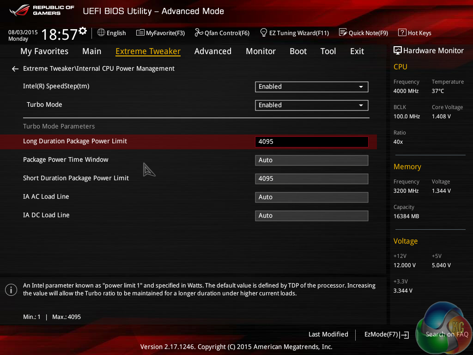This screenshot has height=355, width=473.
Task: Click the BCLK 100.0 MHz value
Action: pos(406,116)
